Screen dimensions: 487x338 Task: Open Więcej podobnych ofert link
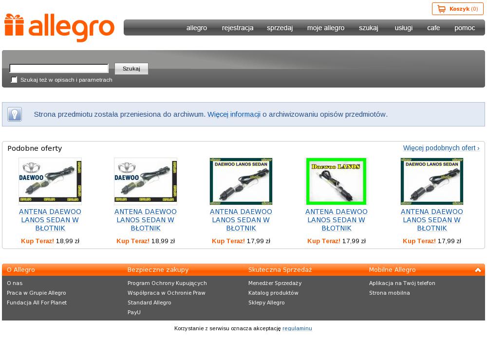pos(441,148)
